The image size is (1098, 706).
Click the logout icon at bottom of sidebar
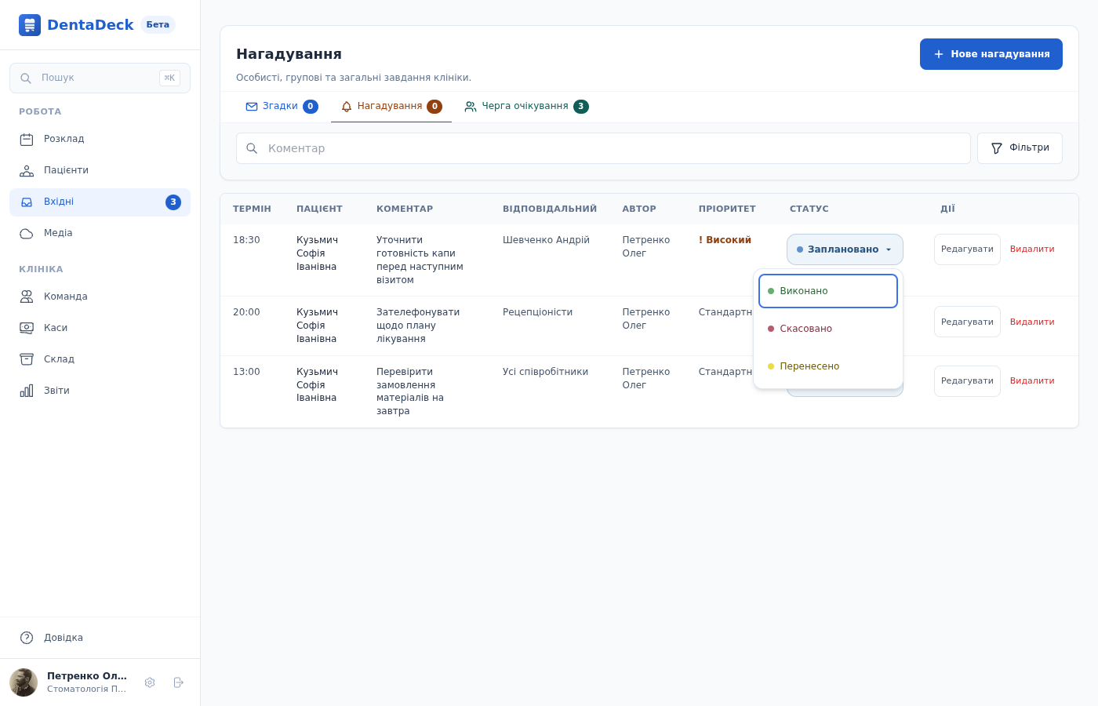click(179, 682)
